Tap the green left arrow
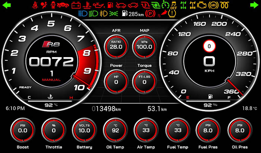This screenshot has height=153, width=261. (7, 5)
